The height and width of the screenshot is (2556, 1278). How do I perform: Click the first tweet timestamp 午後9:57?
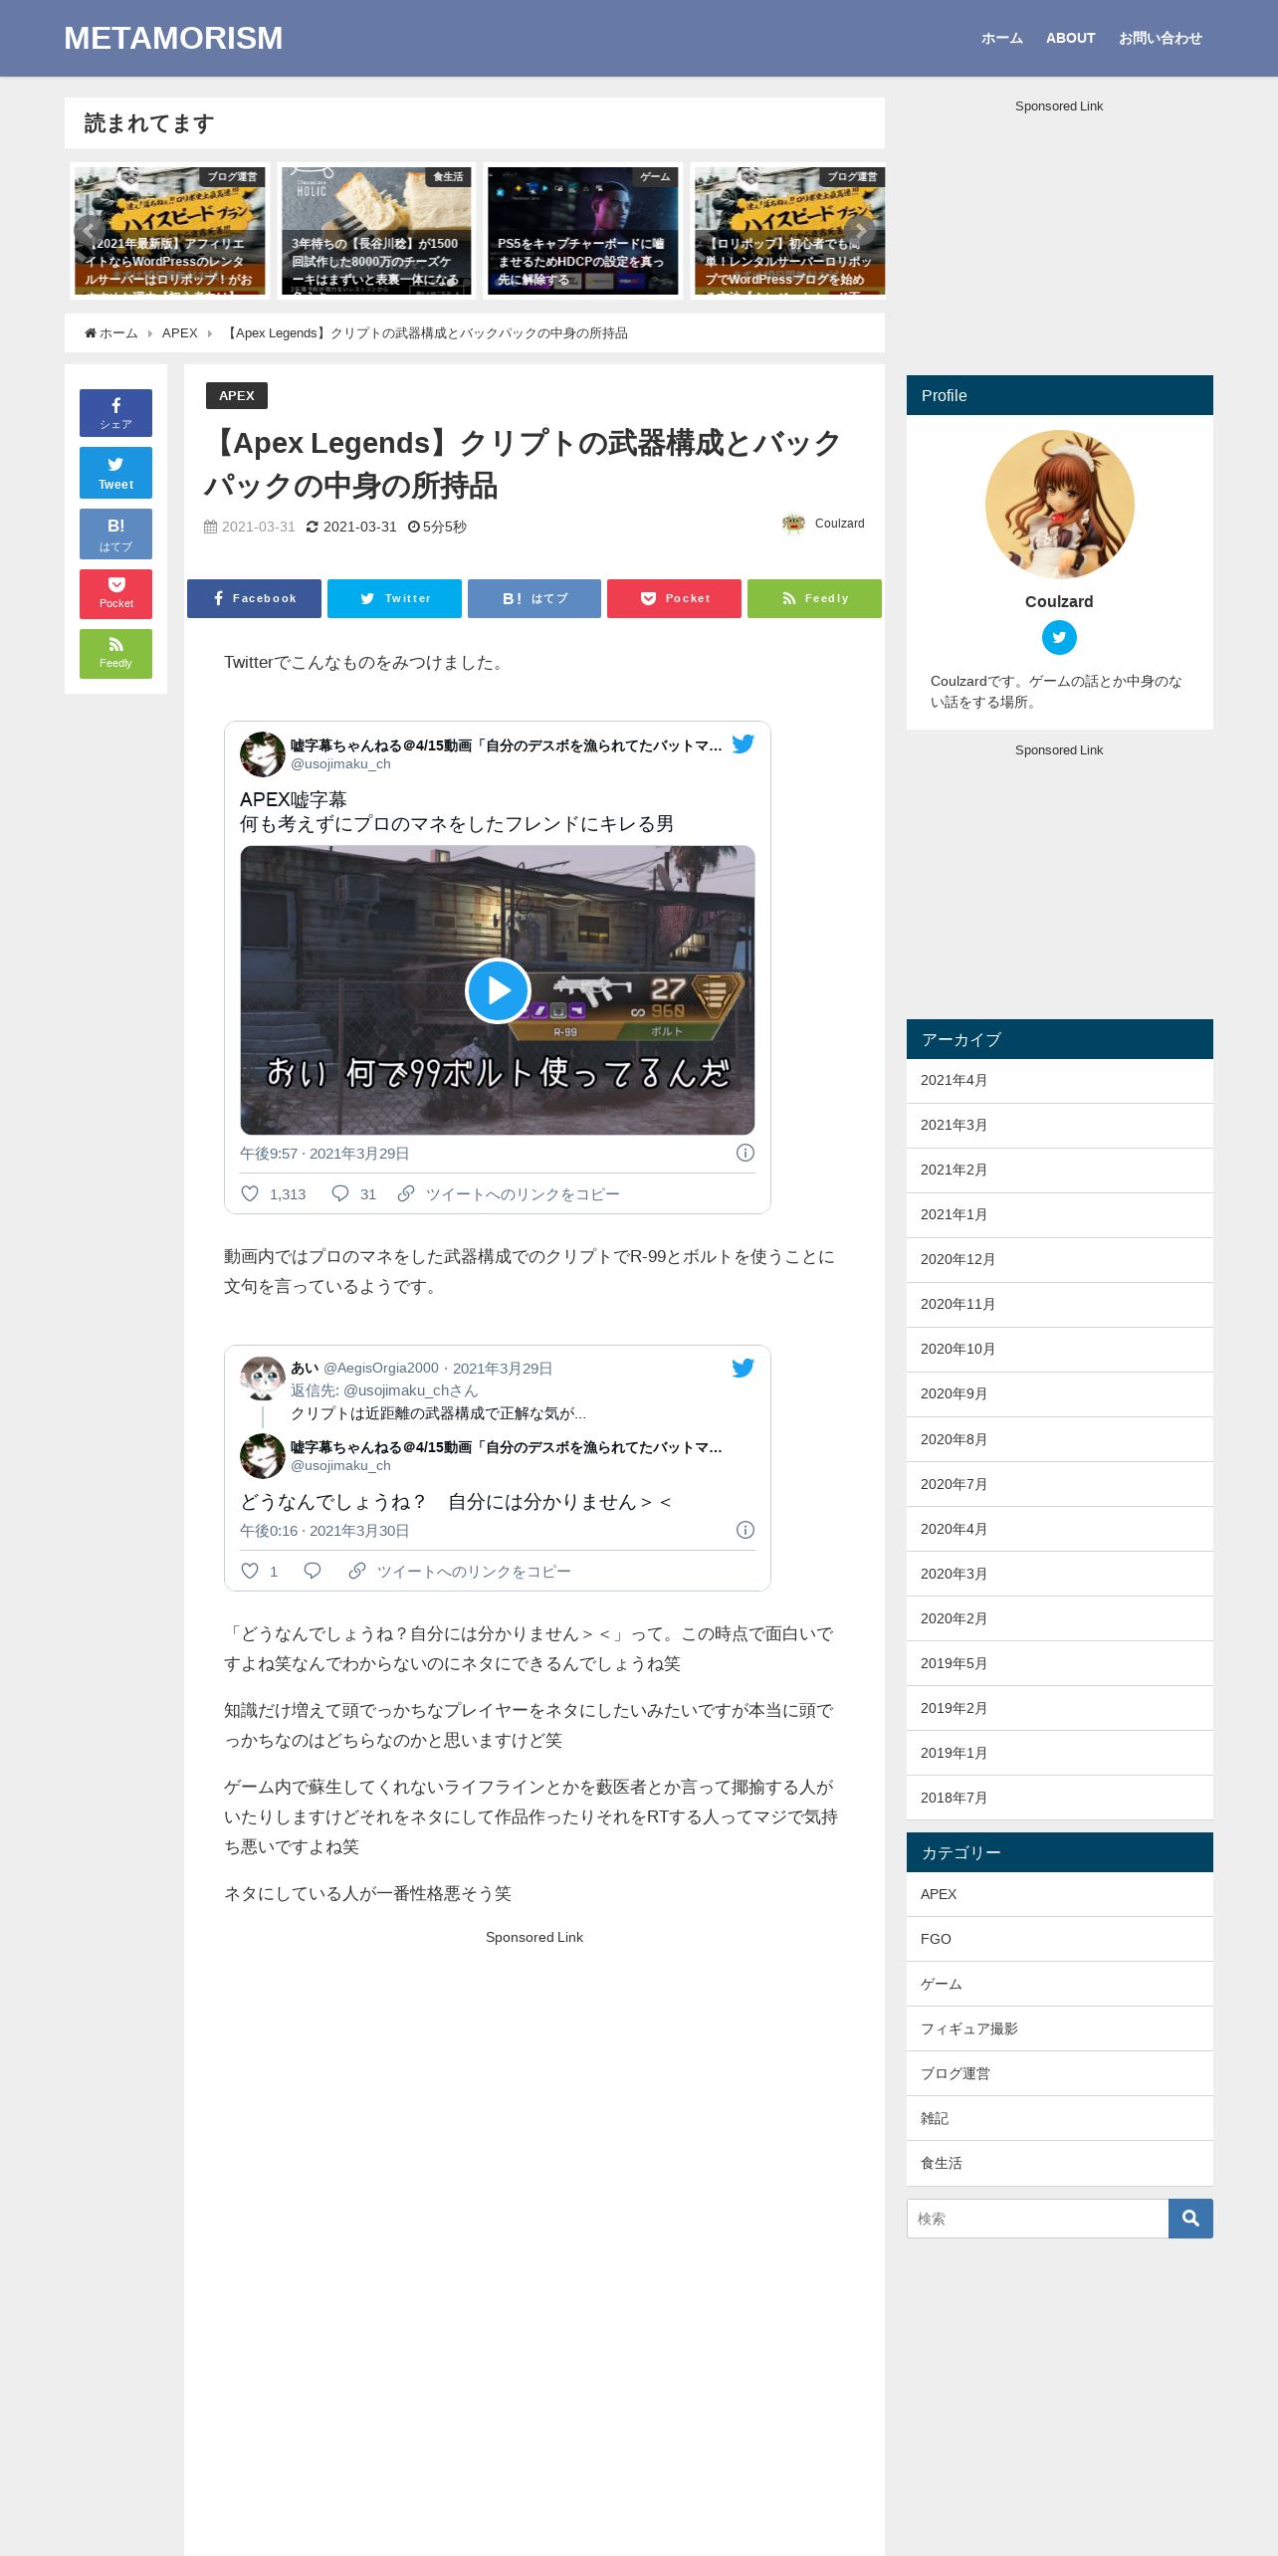click(324, 1153)
